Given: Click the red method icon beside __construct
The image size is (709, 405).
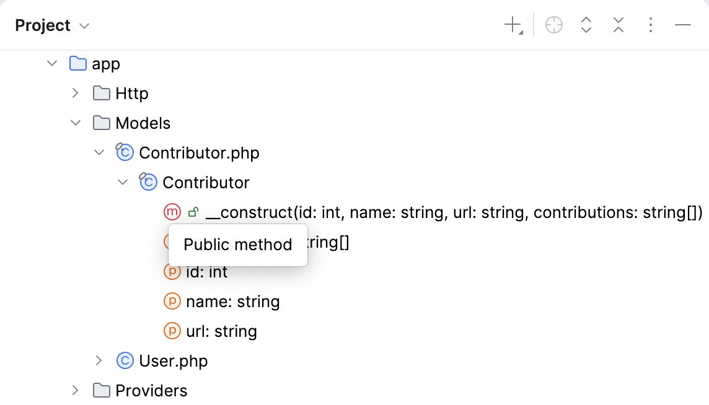Looking at the screenshot, I should 172,212.
